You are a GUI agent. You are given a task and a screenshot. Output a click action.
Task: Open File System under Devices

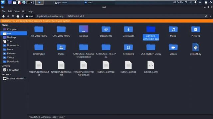tap(14, 70)
